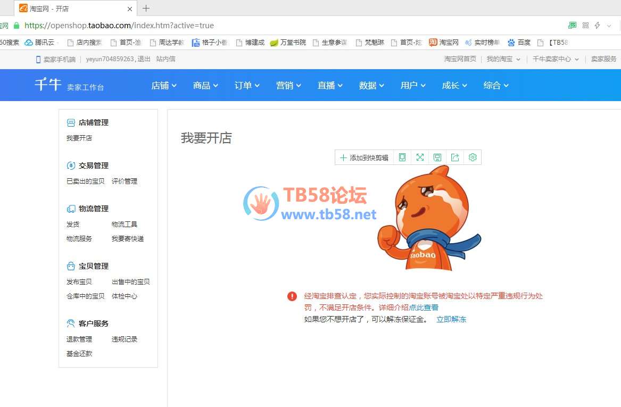This screenshot has height=407, width=621.
Task: Click the 交易管理 yen coin icon
Action: click(x=71, y=165)
